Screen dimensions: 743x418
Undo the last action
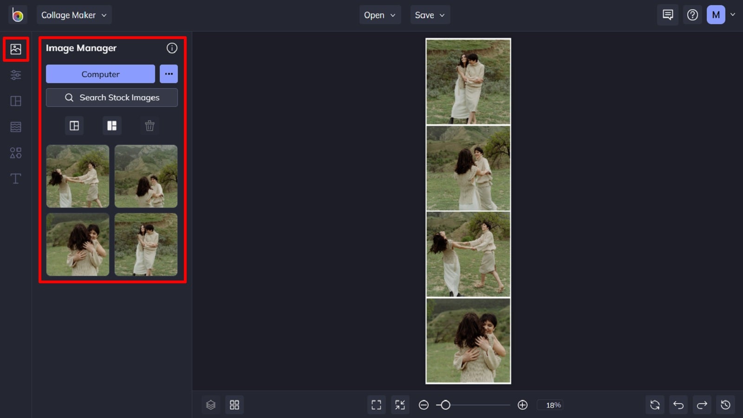tap(678, 405)
